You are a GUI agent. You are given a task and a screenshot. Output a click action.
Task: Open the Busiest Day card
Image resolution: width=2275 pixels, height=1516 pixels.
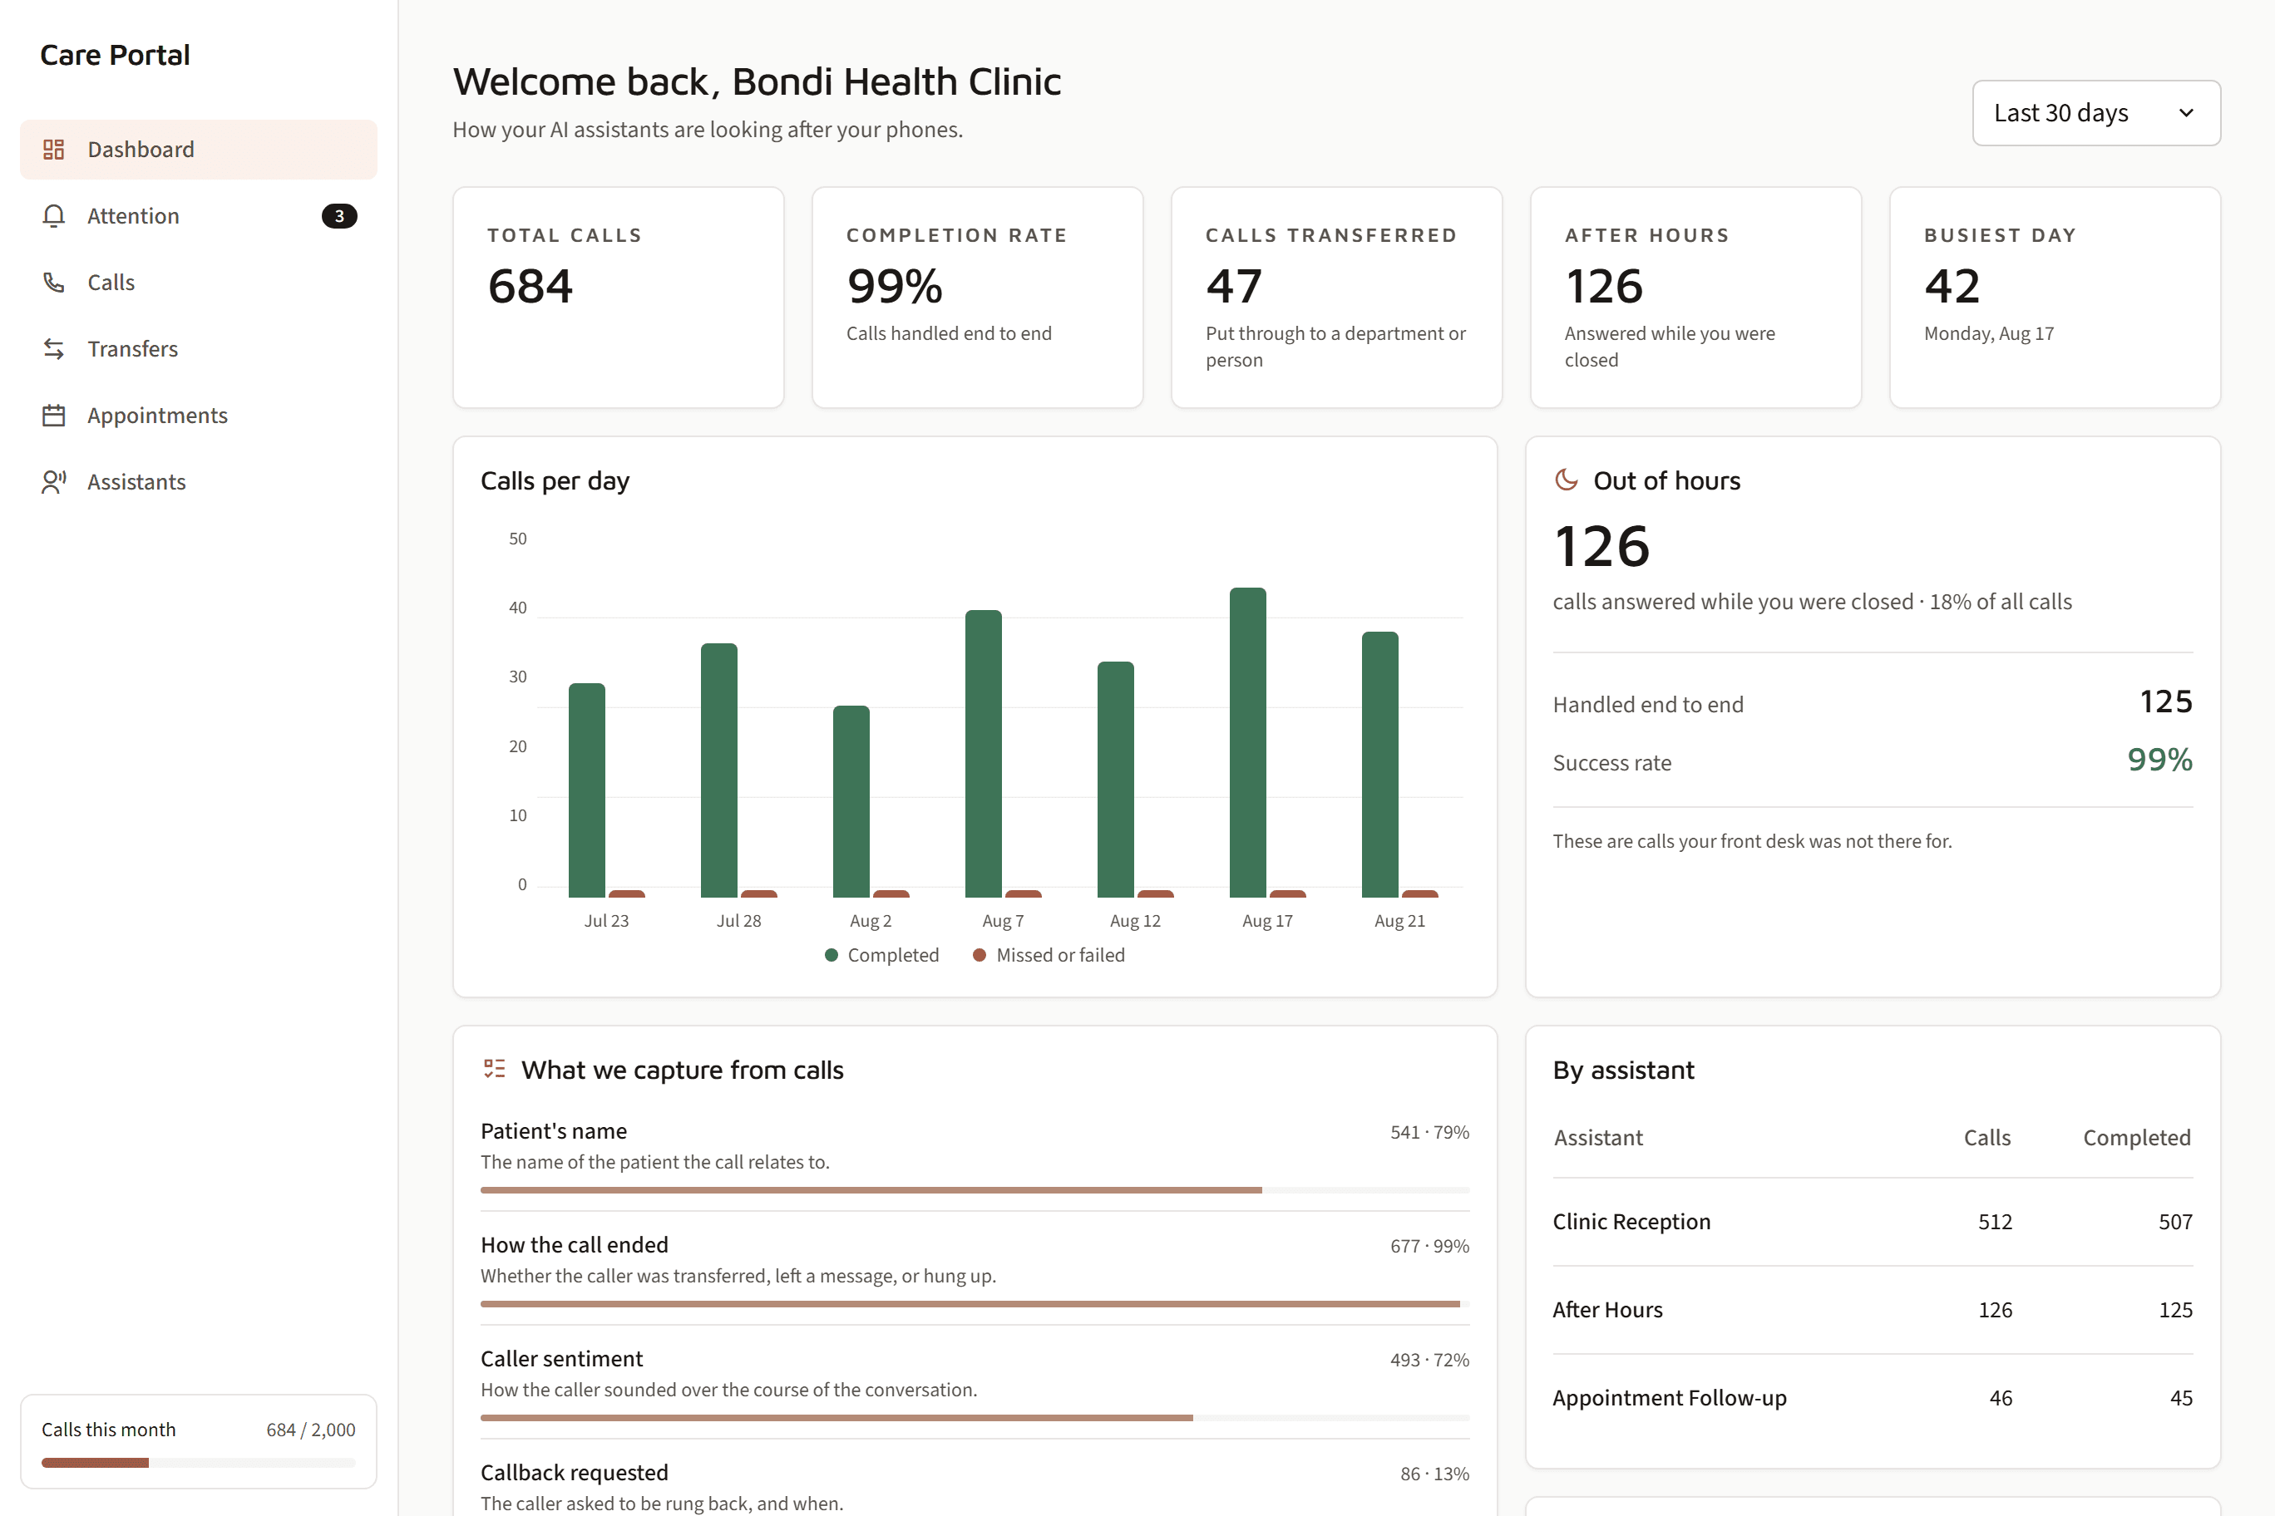click(x=2055, y=298)
